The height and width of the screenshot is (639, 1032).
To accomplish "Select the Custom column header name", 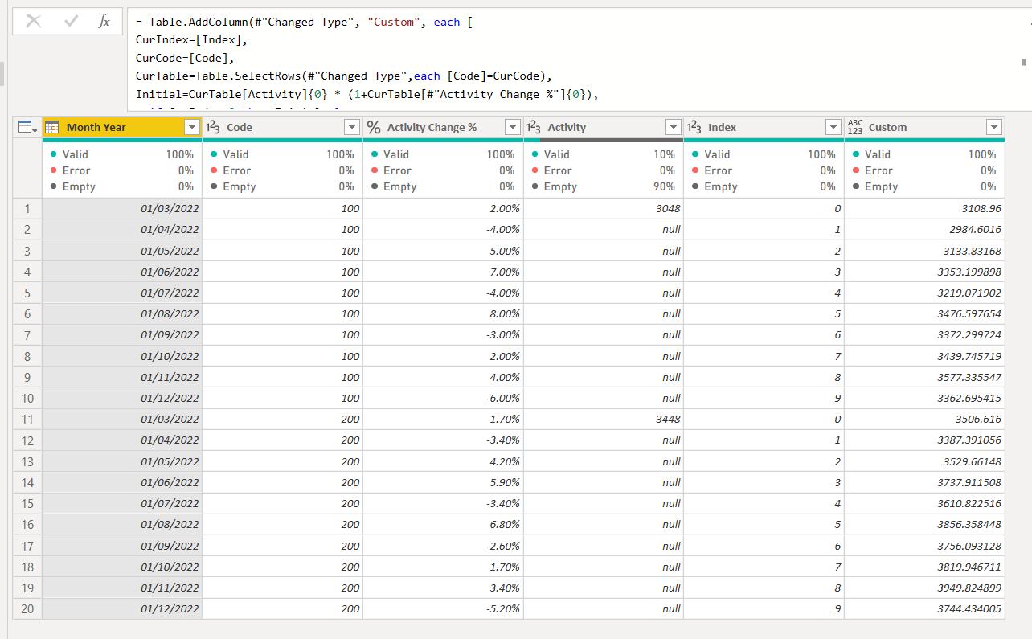I will click(887, 127).
